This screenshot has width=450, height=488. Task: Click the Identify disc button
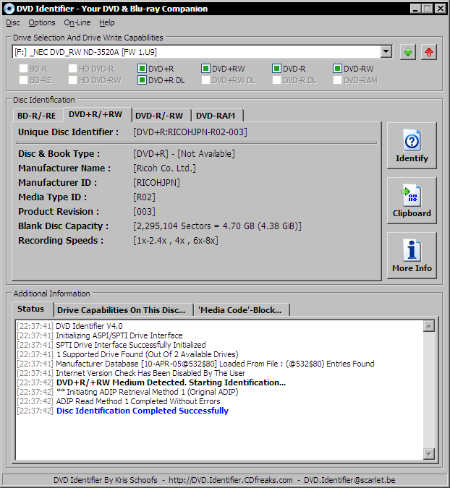pos(412,145)
